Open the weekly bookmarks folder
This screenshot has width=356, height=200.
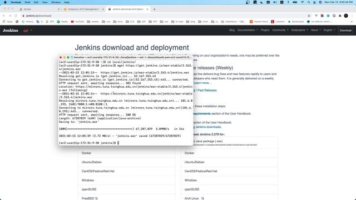(93, 22)
